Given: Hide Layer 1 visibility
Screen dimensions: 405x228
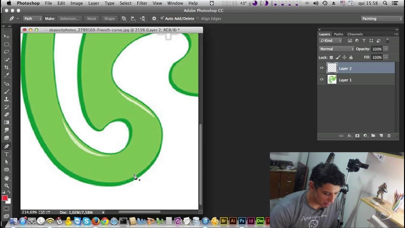Looking at the screenshot, I should pos(321,79).
